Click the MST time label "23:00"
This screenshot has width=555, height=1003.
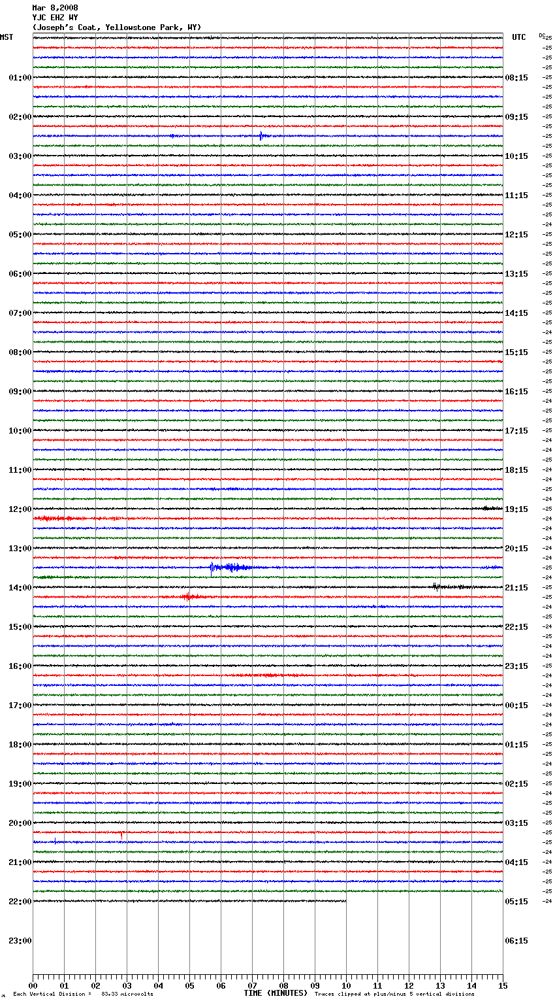(20, 941)
